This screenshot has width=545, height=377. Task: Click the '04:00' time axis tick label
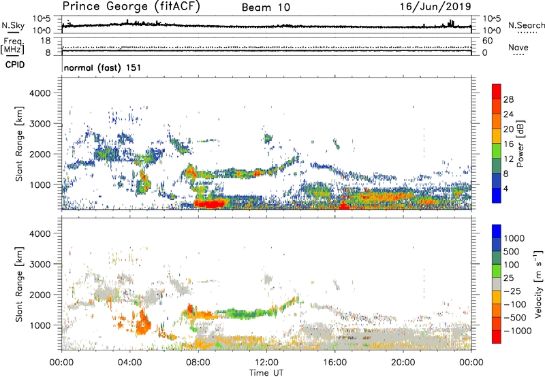click(130, 363)
